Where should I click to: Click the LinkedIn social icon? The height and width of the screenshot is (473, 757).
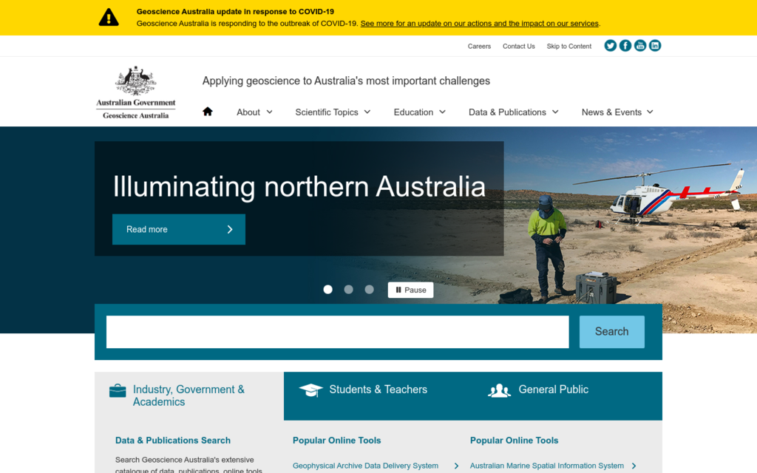coord(654,45)
